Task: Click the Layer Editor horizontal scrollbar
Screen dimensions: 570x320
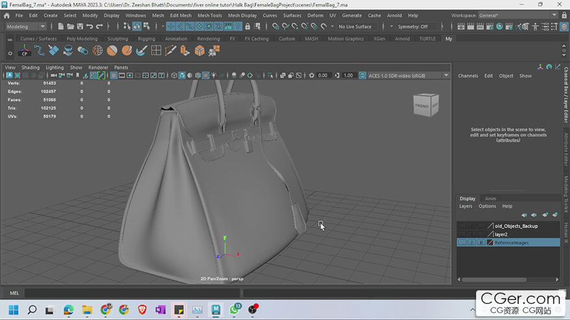Action: [494, 280]
